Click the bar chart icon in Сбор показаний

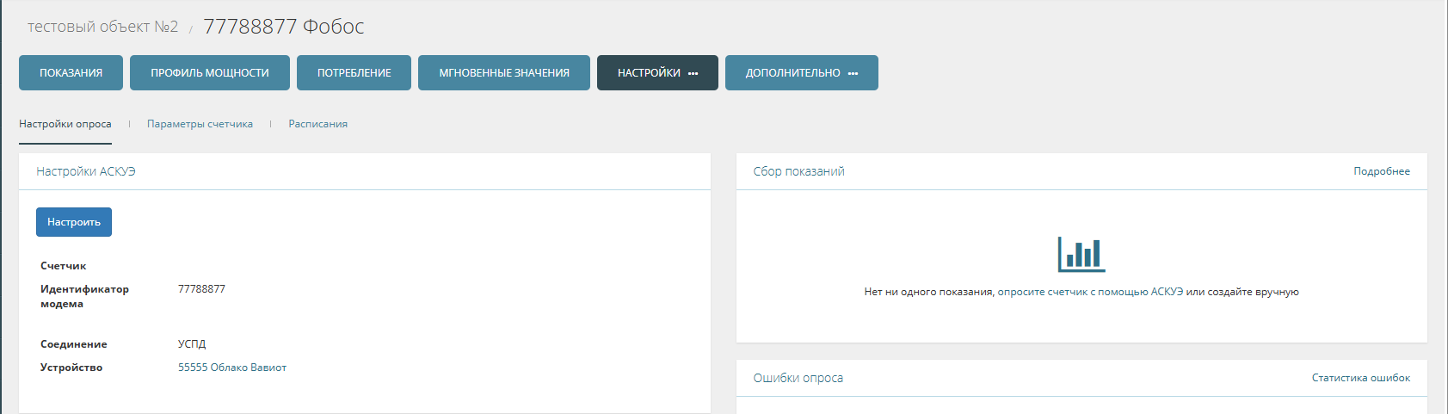1081,254
